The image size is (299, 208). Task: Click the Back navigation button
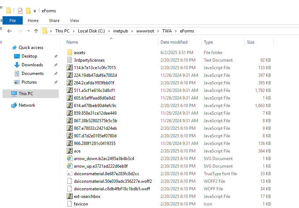tap(9, 31)
